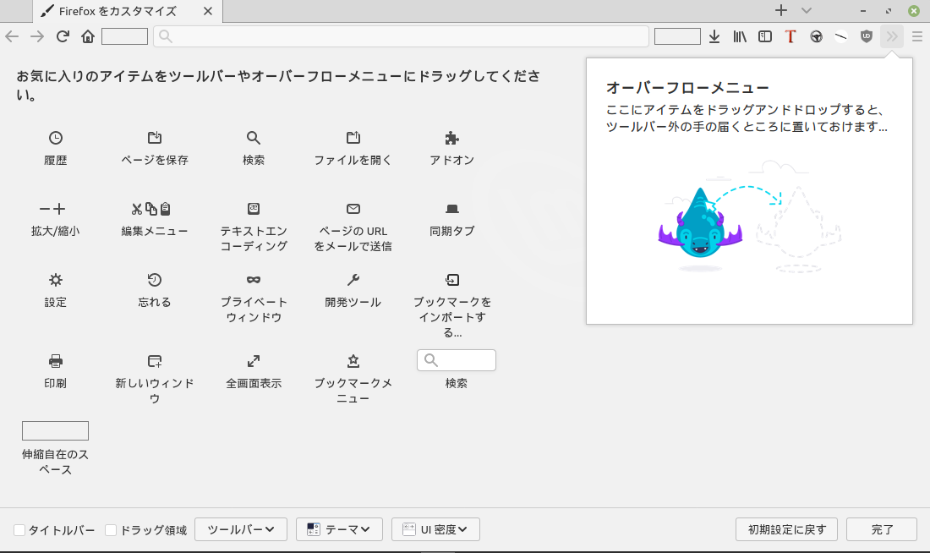The image size is (930, 553).
Task: Select the 印刷 printer icon
Action: click(56, 361)
